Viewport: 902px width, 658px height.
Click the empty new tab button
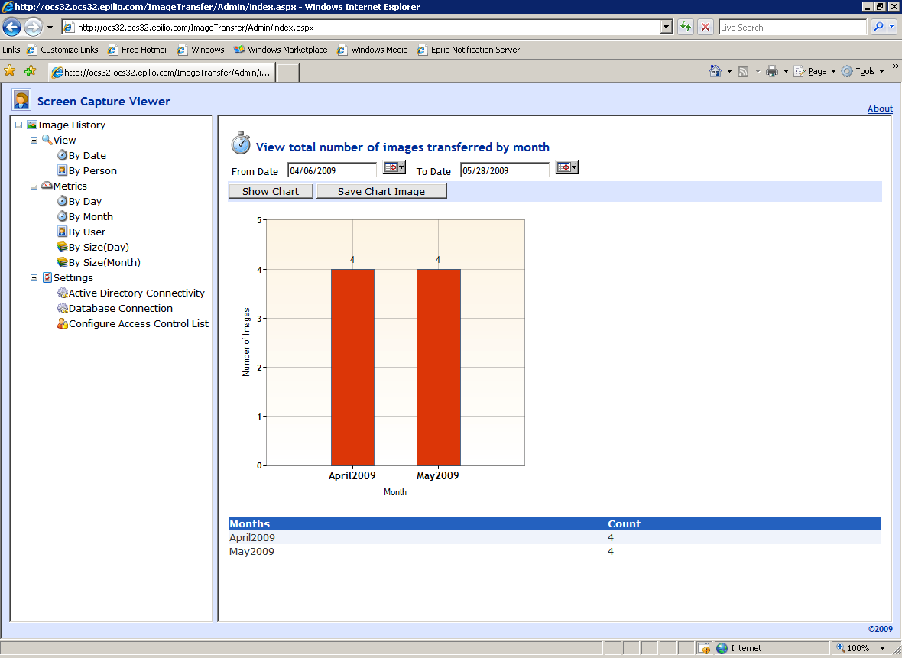pos(288,73)
